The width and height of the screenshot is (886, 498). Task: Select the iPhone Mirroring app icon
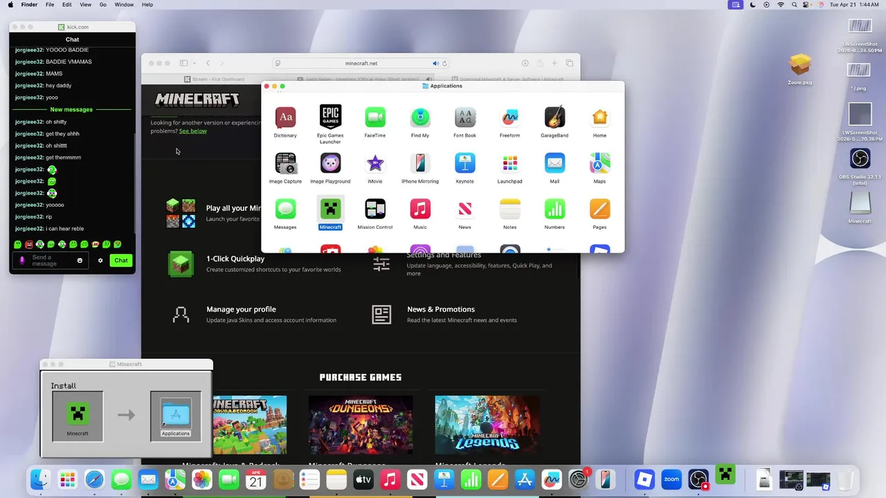[x=420, y=163]
